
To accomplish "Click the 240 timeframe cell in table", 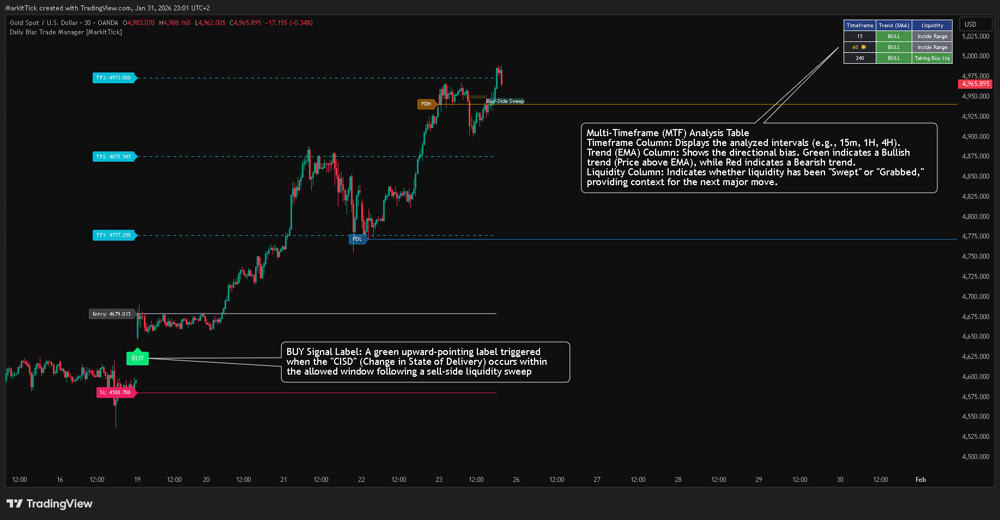I will (860, 58).
